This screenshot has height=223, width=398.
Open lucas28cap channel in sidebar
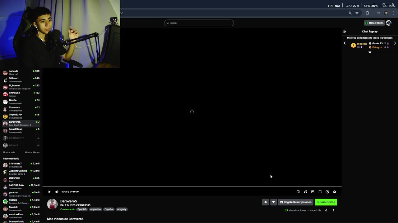click(x=21, y=130)
